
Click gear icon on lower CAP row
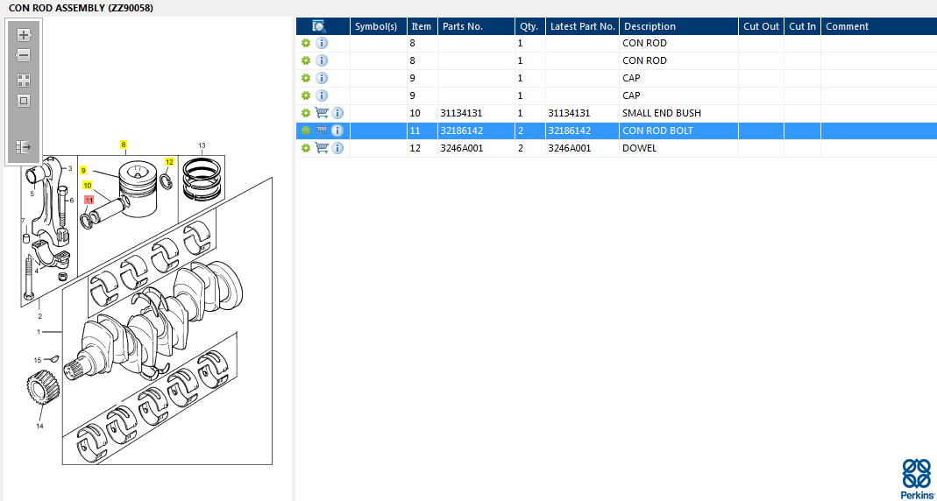pyautogui.click(x=306, y=95)
